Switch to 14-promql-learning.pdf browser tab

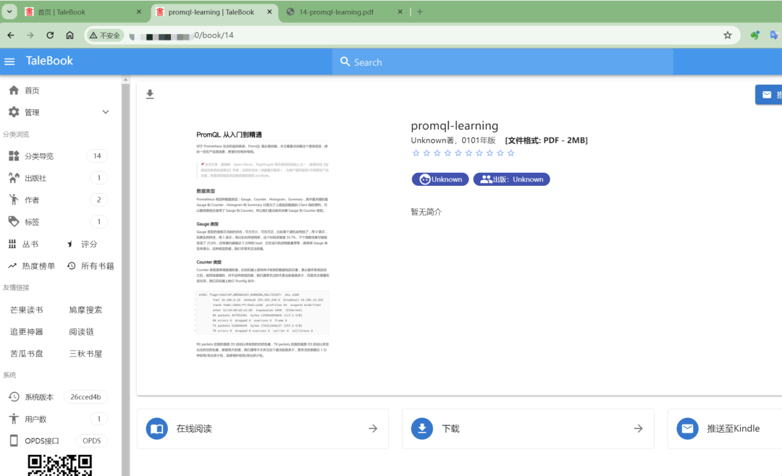344,12
